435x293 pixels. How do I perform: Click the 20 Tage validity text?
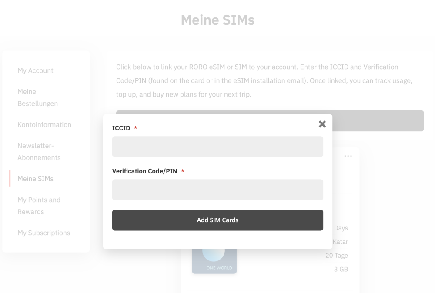337,256
